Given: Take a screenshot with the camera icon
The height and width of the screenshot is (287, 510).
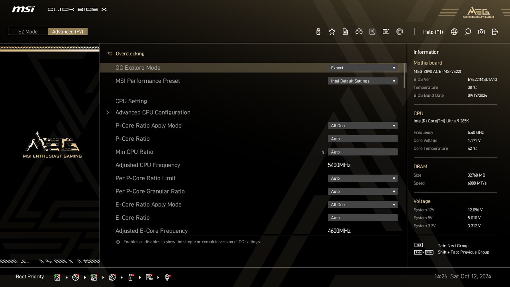Looking at the screenshot, I should point(481,32).
